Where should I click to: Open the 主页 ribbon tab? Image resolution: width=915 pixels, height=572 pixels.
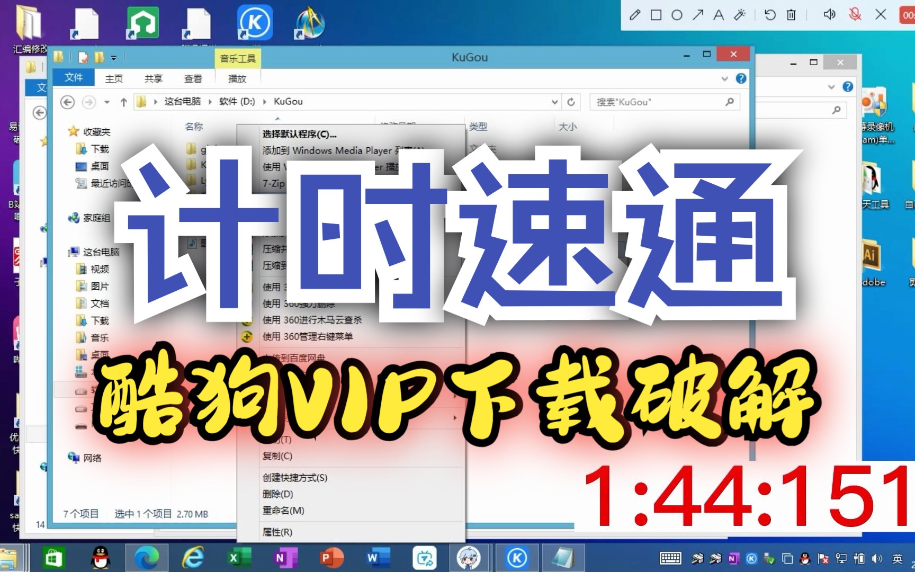click(x=114, y=78)
